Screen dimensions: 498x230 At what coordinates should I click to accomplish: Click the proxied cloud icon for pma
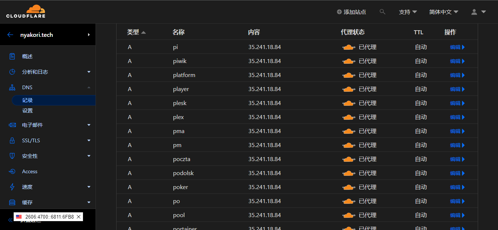pos(349,131)
